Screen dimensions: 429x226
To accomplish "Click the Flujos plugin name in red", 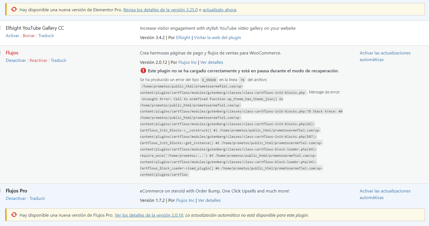I will (x=12, y=53).
